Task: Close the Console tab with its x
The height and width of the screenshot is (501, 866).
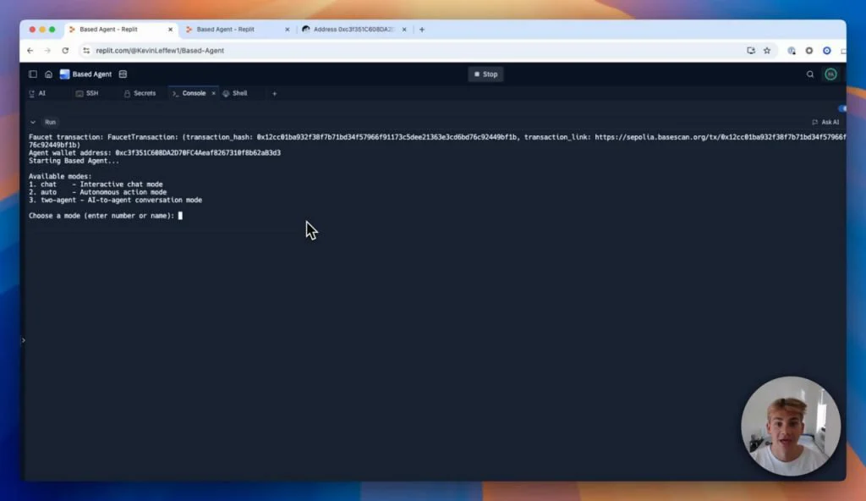Action: [214, 93]
